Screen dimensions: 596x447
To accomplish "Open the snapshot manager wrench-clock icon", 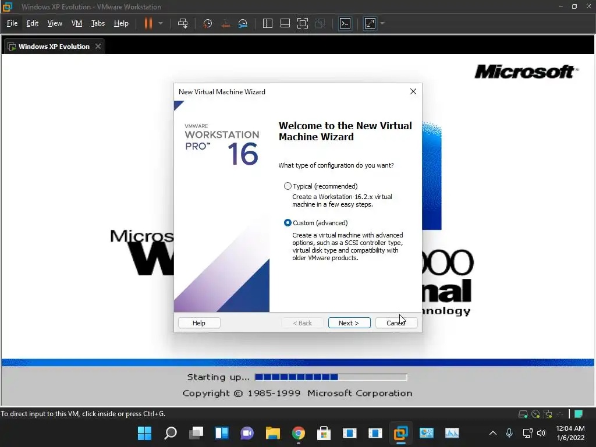I will tap(243, 23).
